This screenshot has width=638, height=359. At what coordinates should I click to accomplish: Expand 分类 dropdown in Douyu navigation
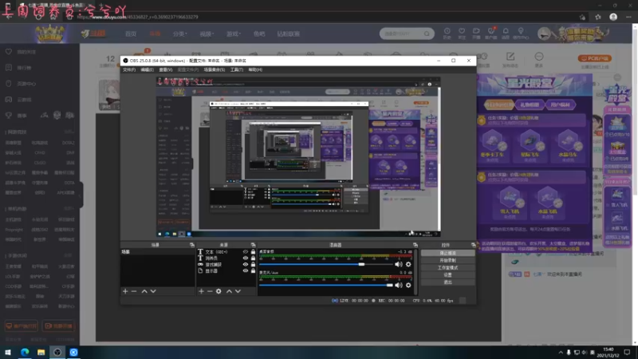tap(179, 34)
